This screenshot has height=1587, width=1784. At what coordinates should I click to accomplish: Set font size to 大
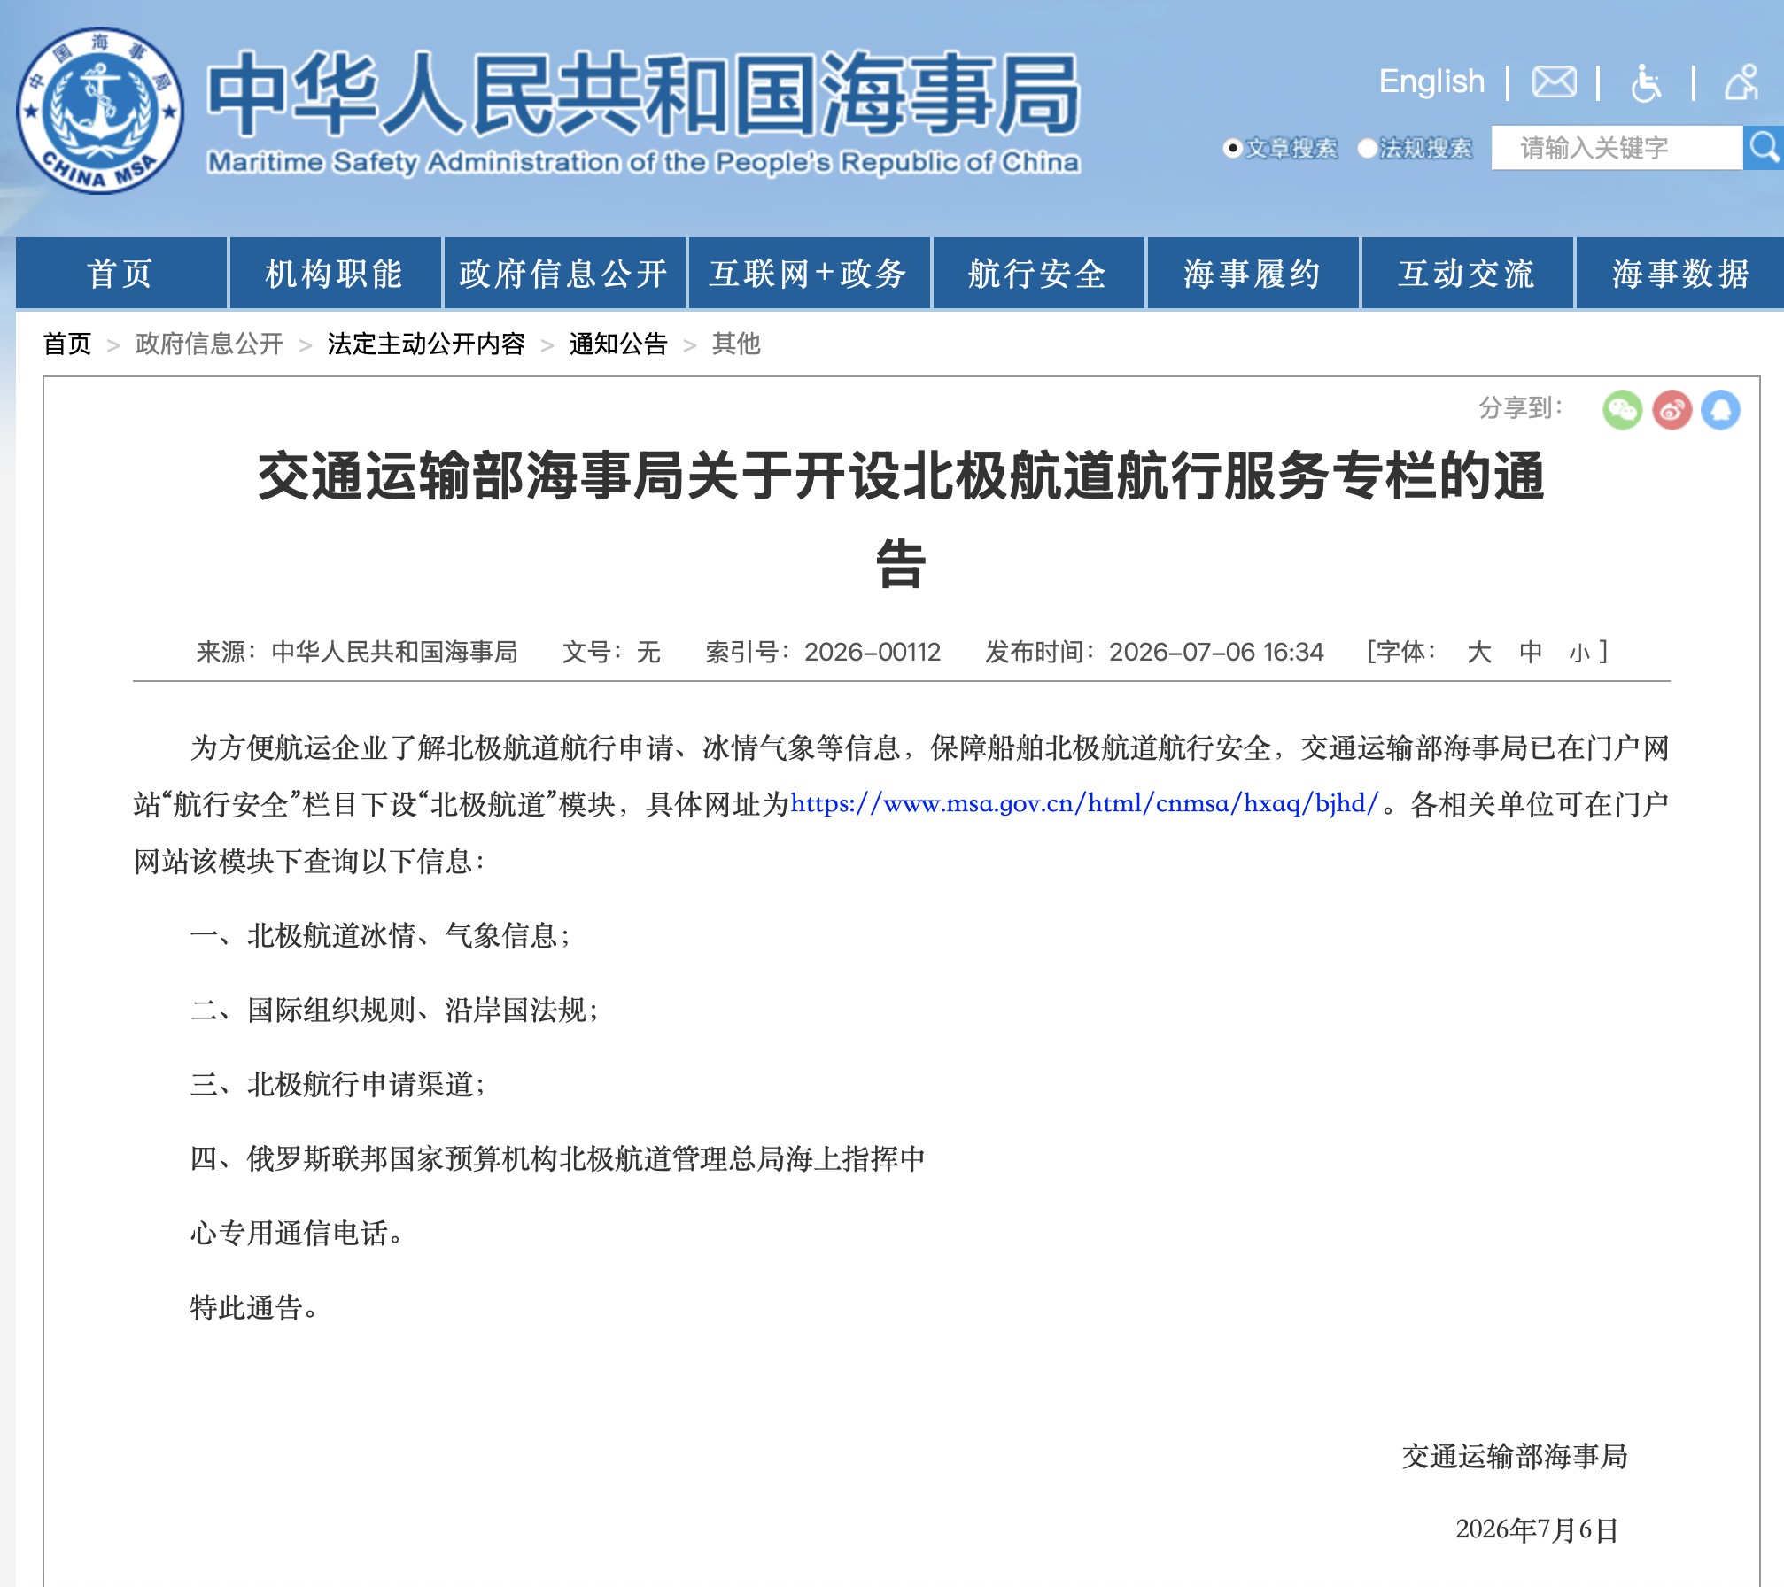click(1478, 653)
